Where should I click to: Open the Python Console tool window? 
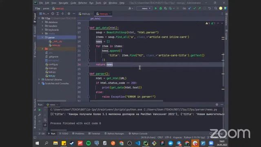coord(138,134)
